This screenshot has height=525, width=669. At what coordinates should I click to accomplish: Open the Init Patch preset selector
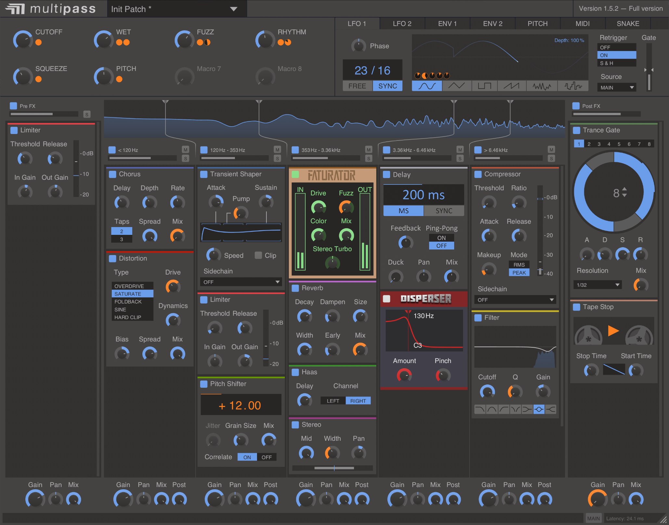click(x=177, y=9)
